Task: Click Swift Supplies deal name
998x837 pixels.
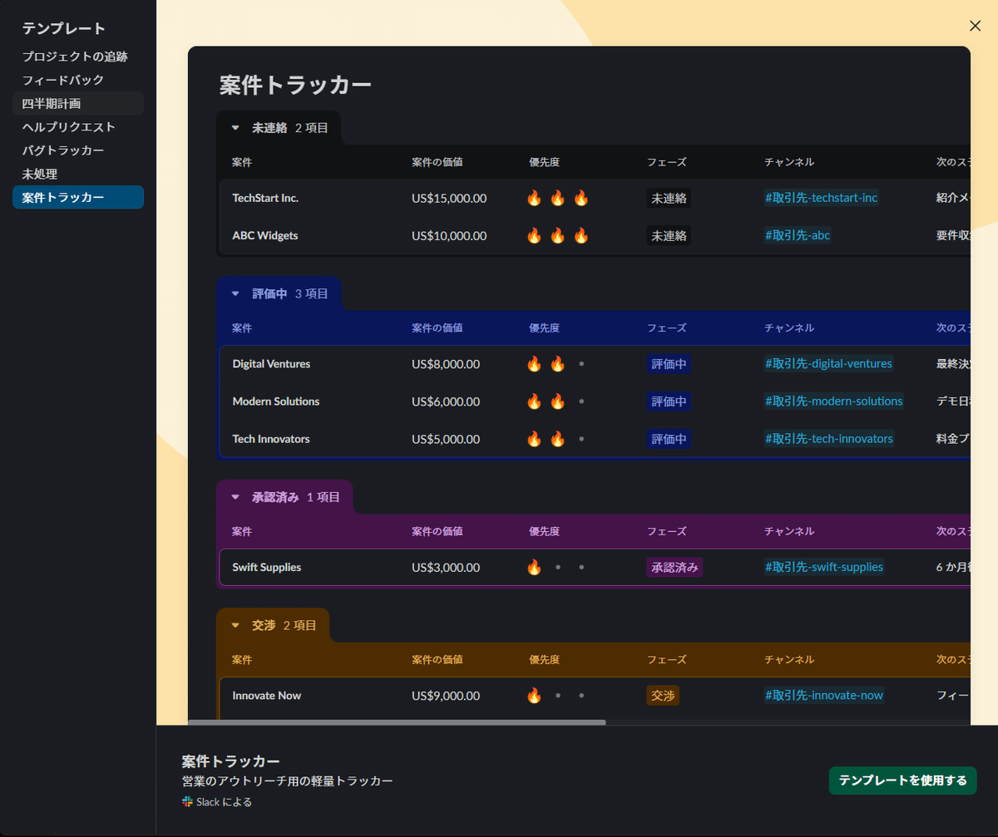Action: point(267,567)
